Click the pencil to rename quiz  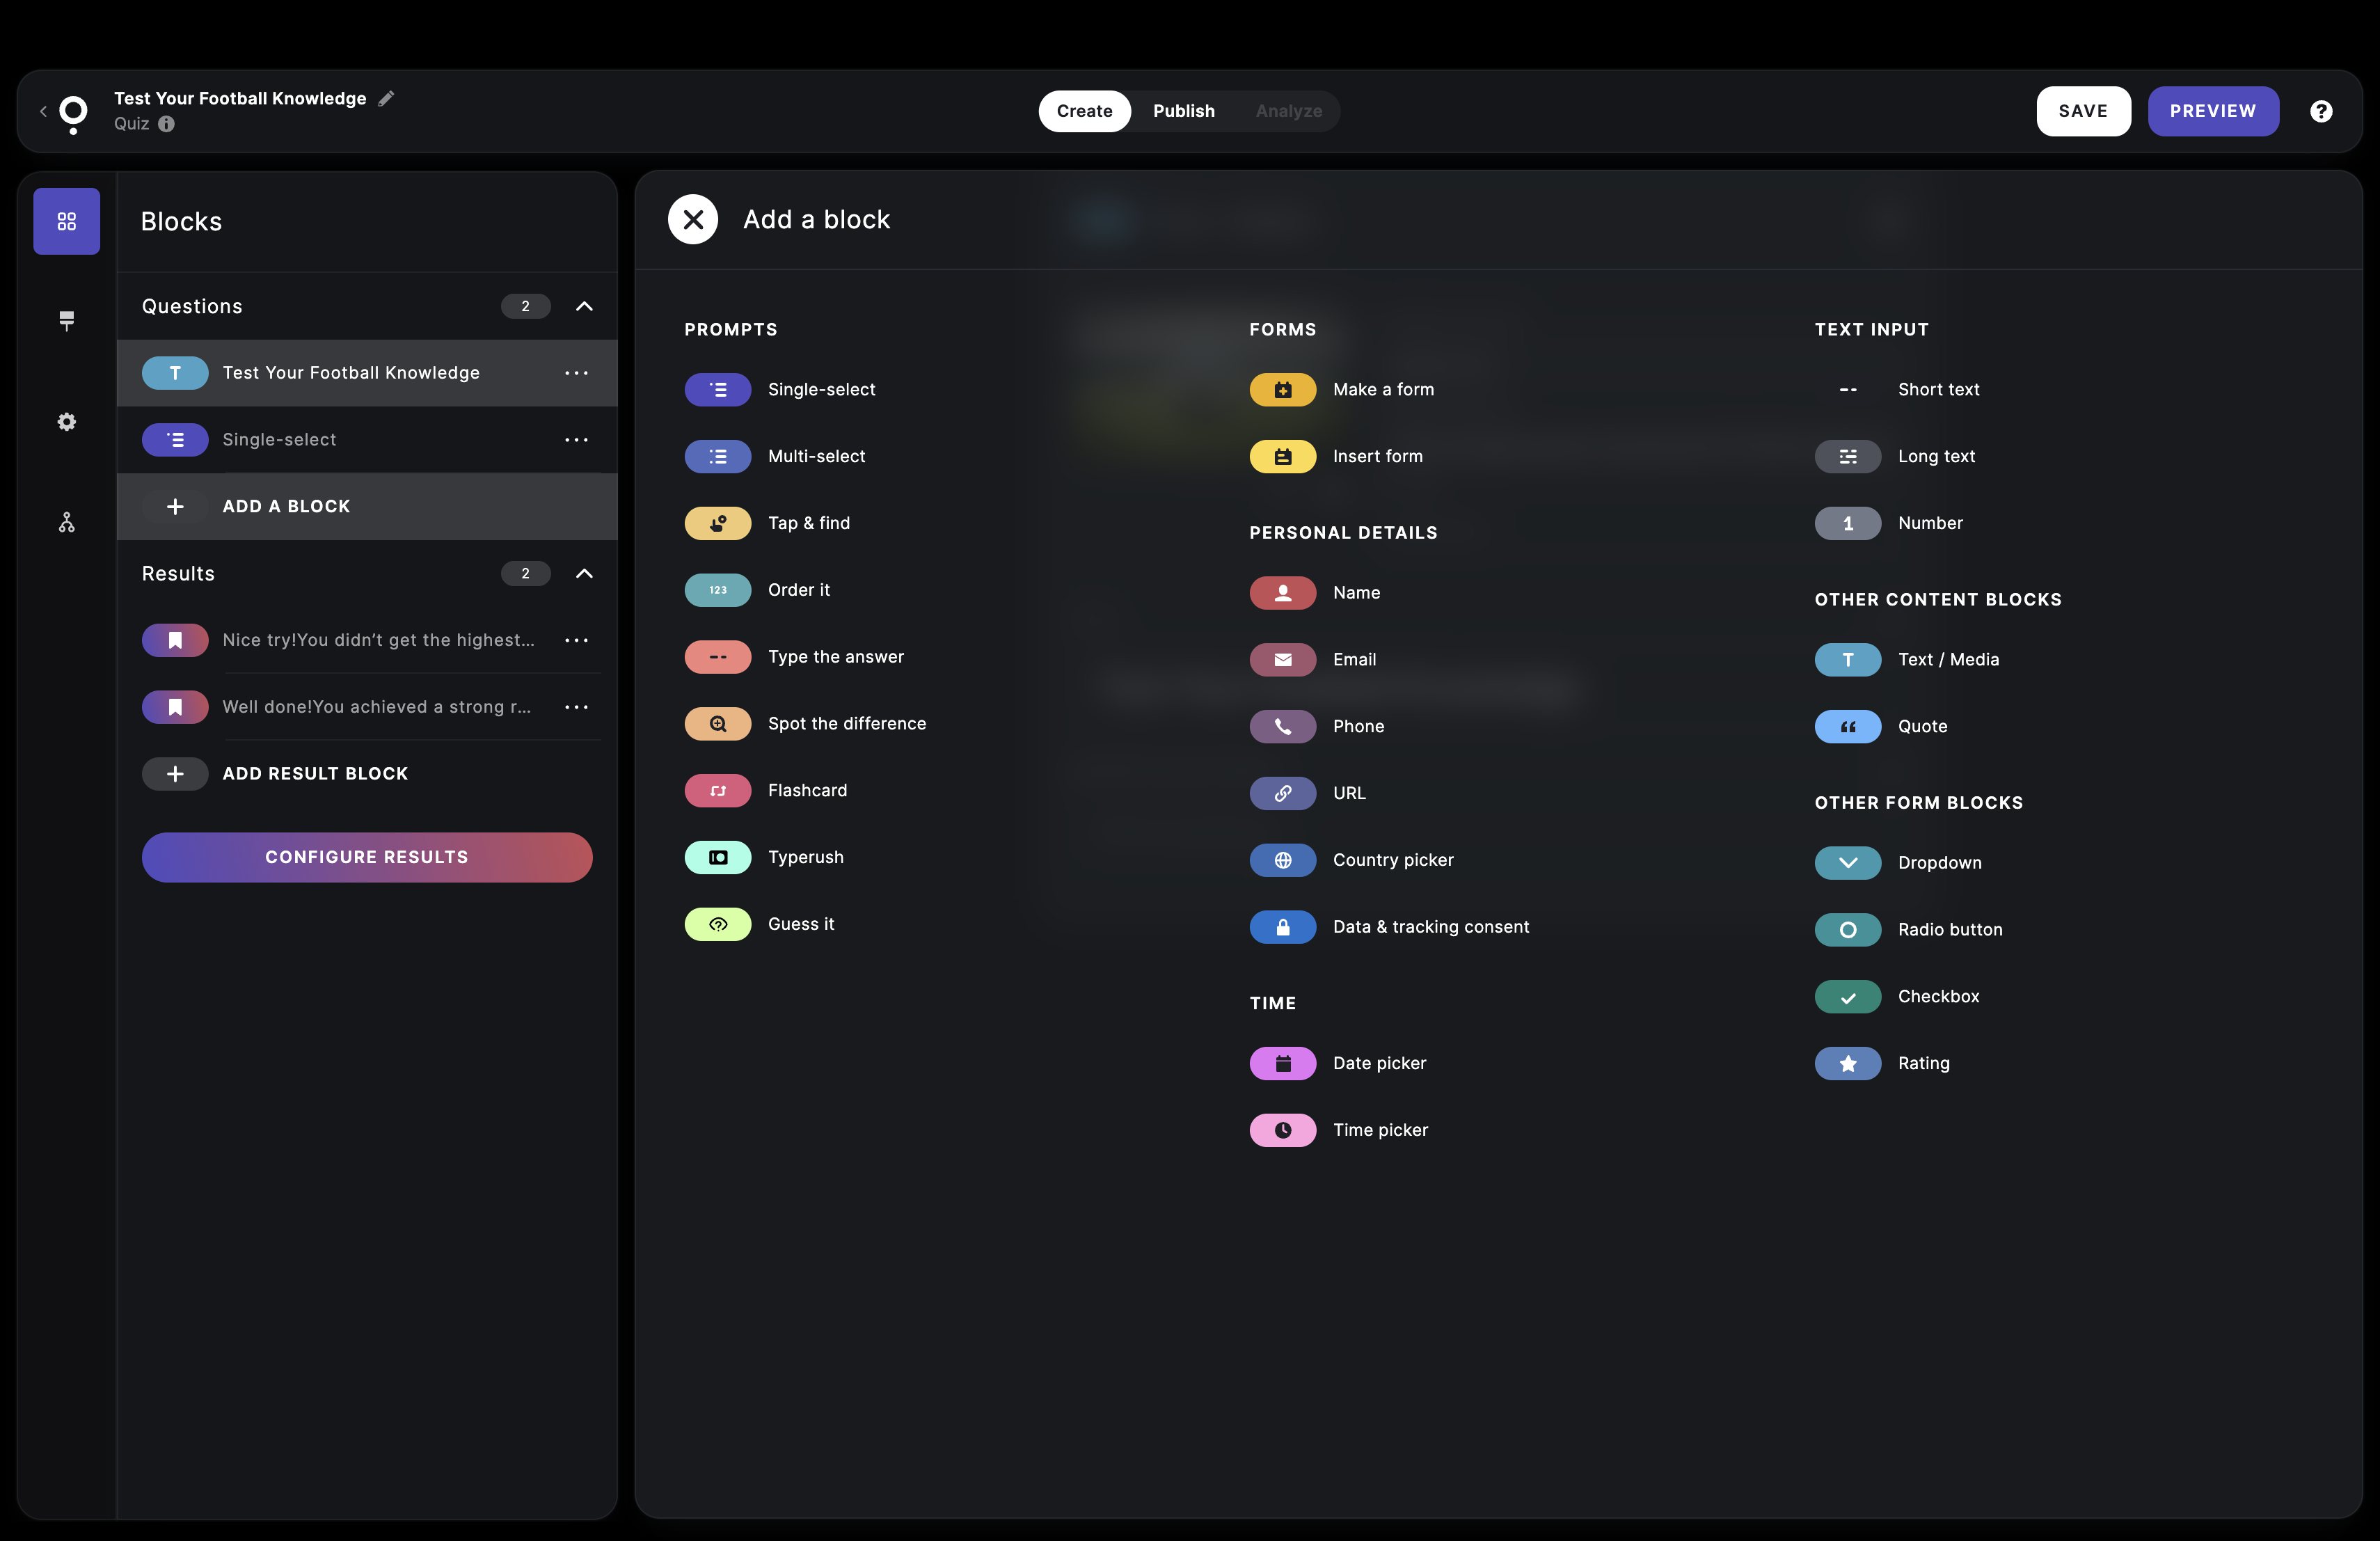(x=387, y=98)
